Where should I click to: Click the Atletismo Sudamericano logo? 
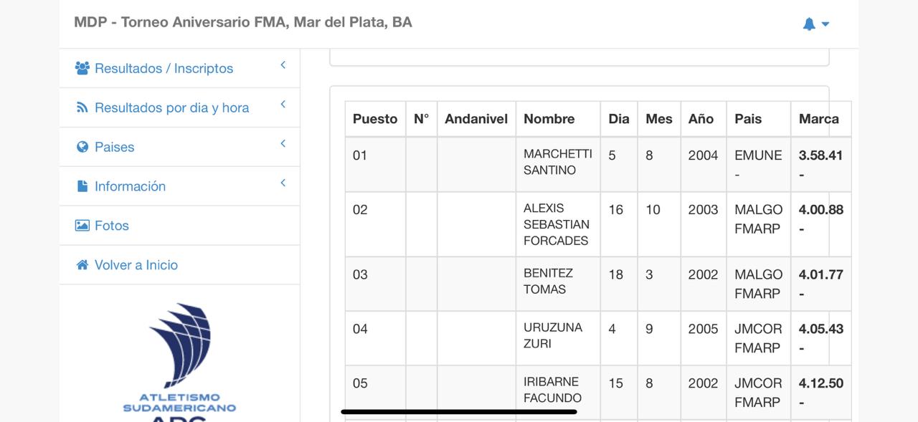[x=179, y=358]
